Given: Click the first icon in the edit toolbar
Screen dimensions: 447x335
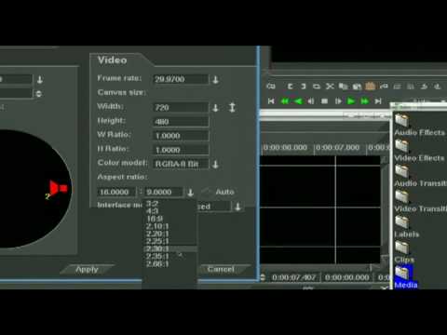Looking at the screenshot, I should [271, 87].
